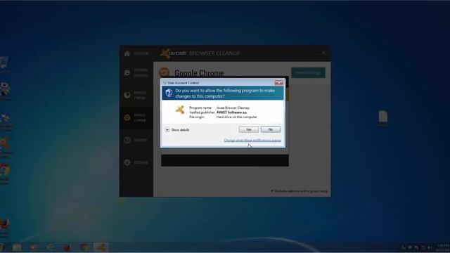The height and width of the screenshot is (253, 450).
Task: Open 'Change when these notifications appear' link
Action: (x=252, y=141)
